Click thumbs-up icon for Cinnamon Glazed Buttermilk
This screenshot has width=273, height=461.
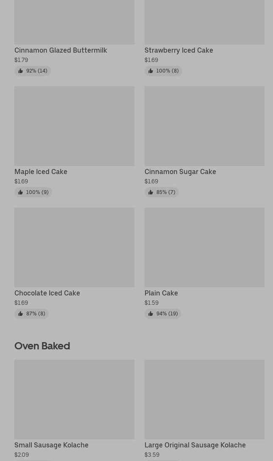[20, 71]
